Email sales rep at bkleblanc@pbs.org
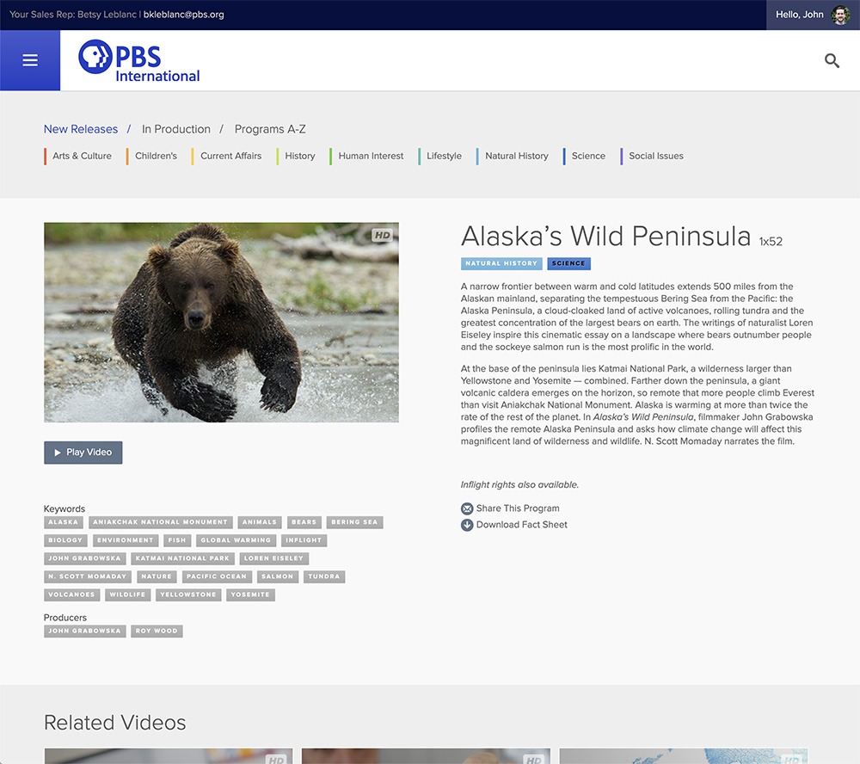Viewport: 860px width, 764px height. [183, 15]
